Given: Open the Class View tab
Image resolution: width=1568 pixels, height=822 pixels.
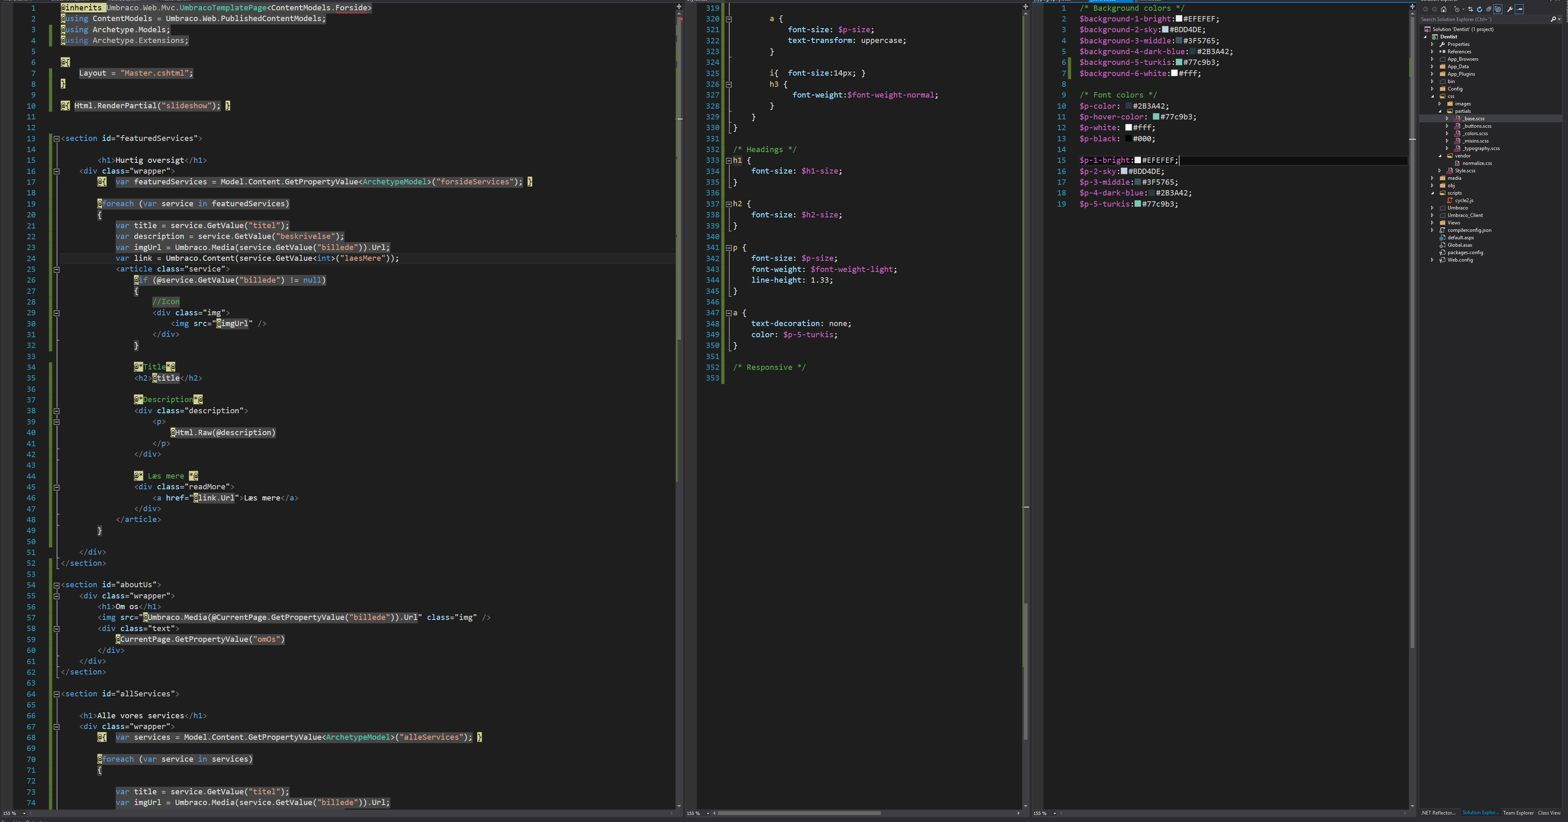Looking at the screenshot, I should point(1549,813).
